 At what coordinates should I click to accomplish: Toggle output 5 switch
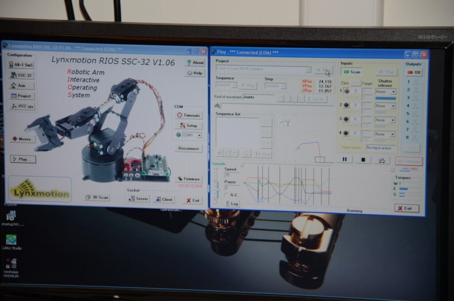[x=416, y=114]
